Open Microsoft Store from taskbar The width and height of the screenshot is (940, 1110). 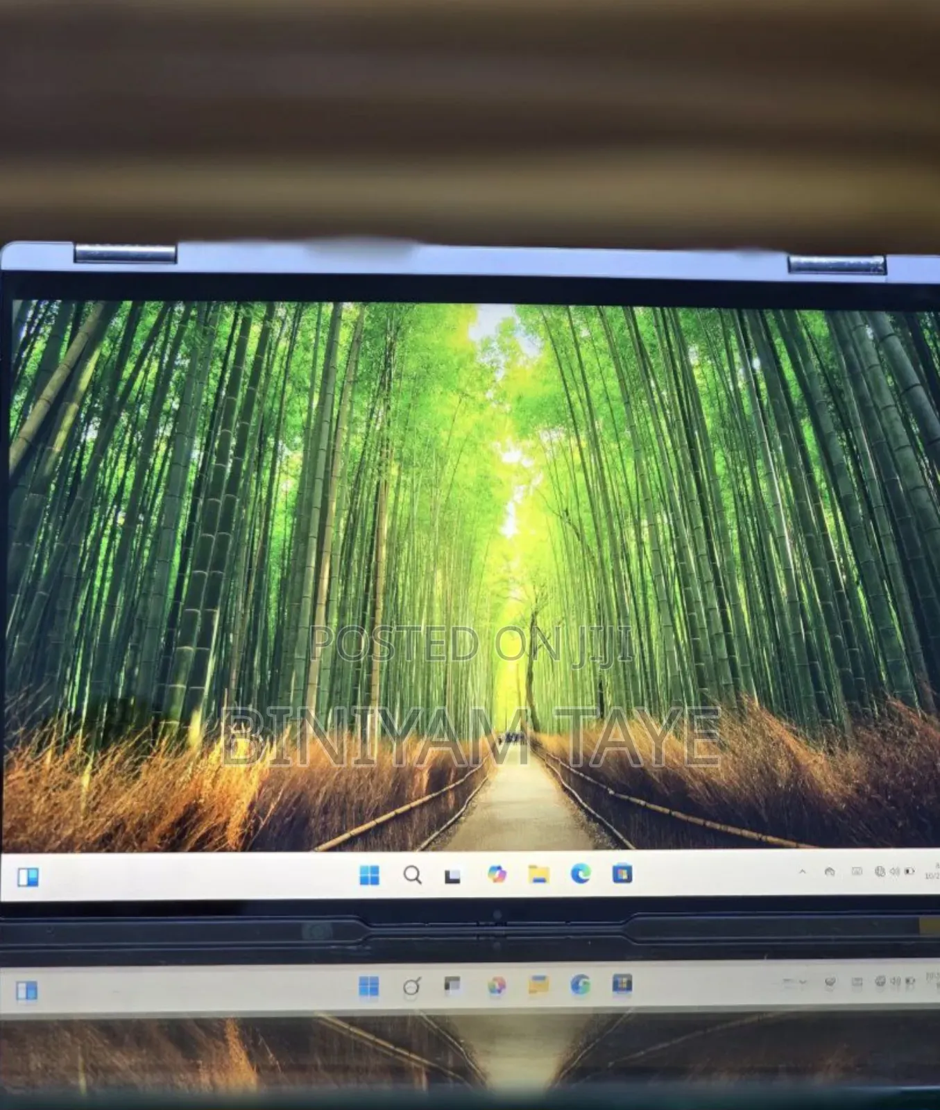point(622,873)
